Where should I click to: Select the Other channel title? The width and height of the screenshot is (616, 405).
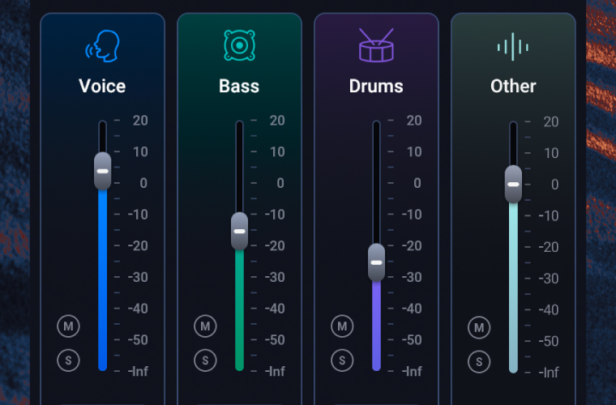click(513, 86)
